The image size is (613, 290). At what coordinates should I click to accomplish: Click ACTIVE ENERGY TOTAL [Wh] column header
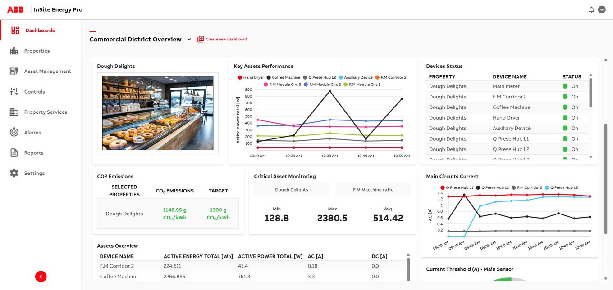coord(198,256)
